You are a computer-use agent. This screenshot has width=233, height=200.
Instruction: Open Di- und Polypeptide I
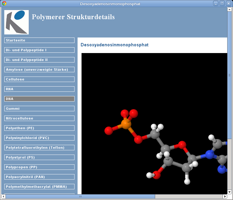click(x=39, y=50)
